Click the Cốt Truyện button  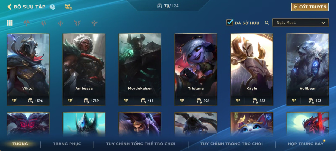coord(310,7)
